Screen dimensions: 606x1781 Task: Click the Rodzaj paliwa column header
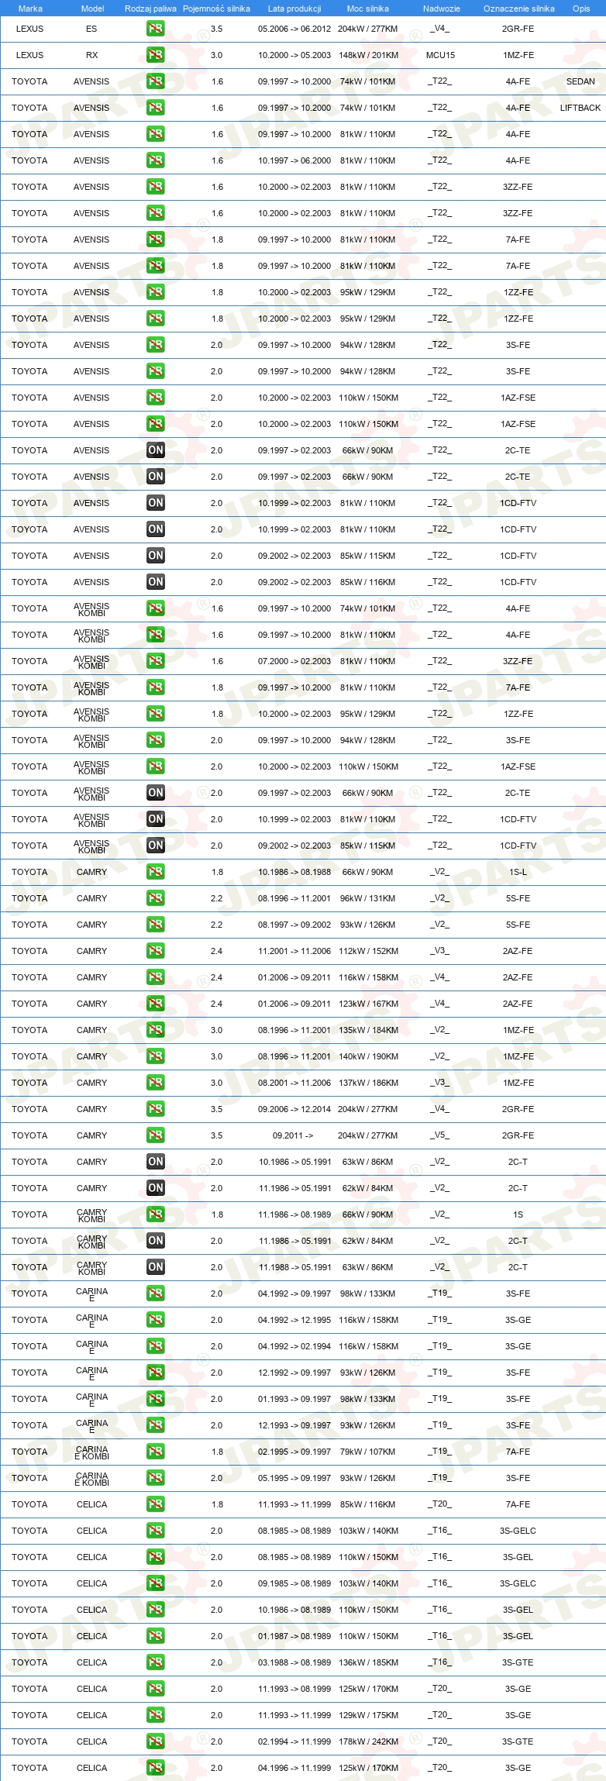click(150, 9)
